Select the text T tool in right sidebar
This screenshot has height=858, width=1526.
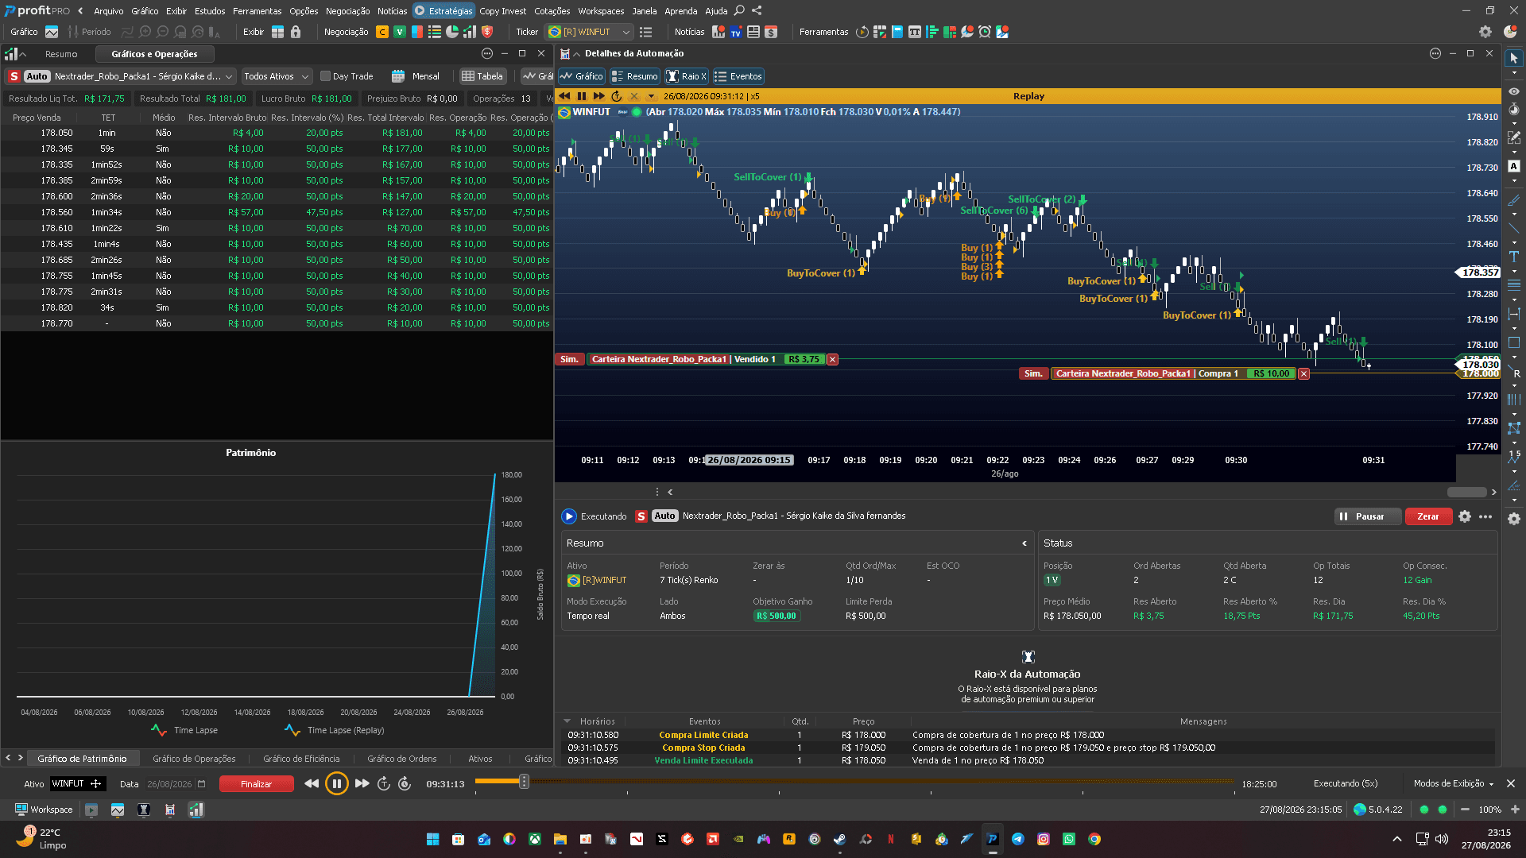tap(1513, 257)
